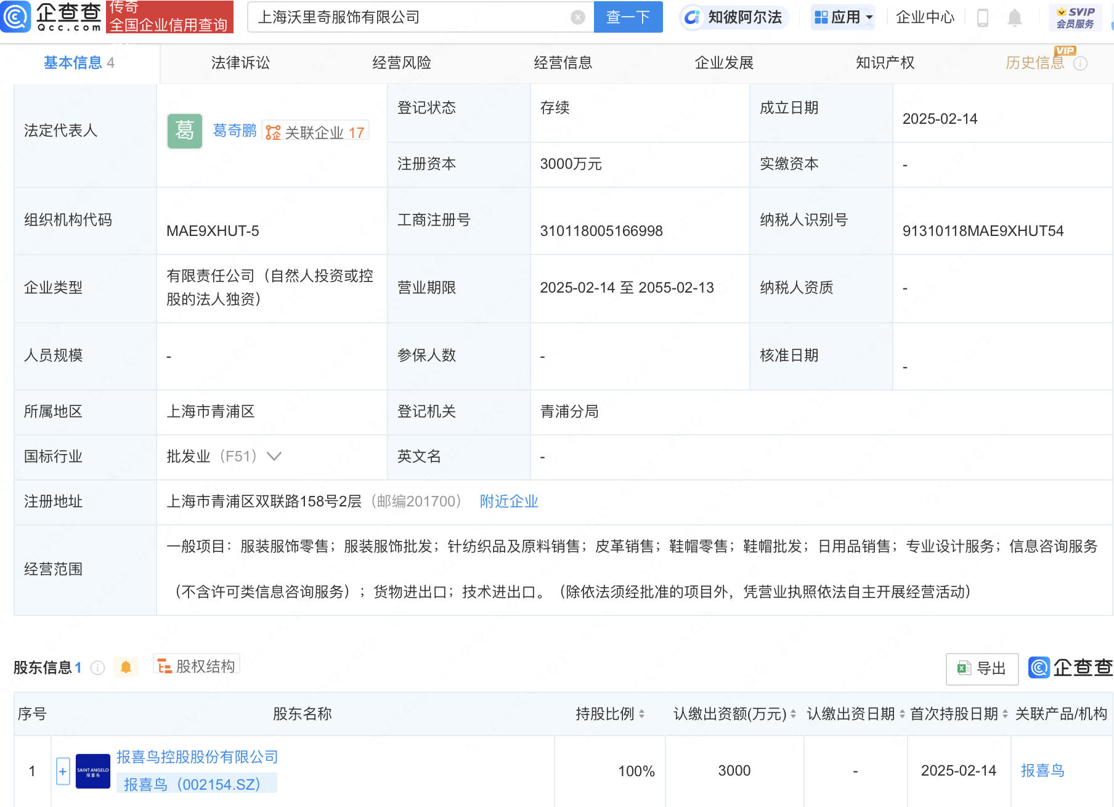Sort by 首次持股日期 column
1114x807 pixels.
(1006, 714)
